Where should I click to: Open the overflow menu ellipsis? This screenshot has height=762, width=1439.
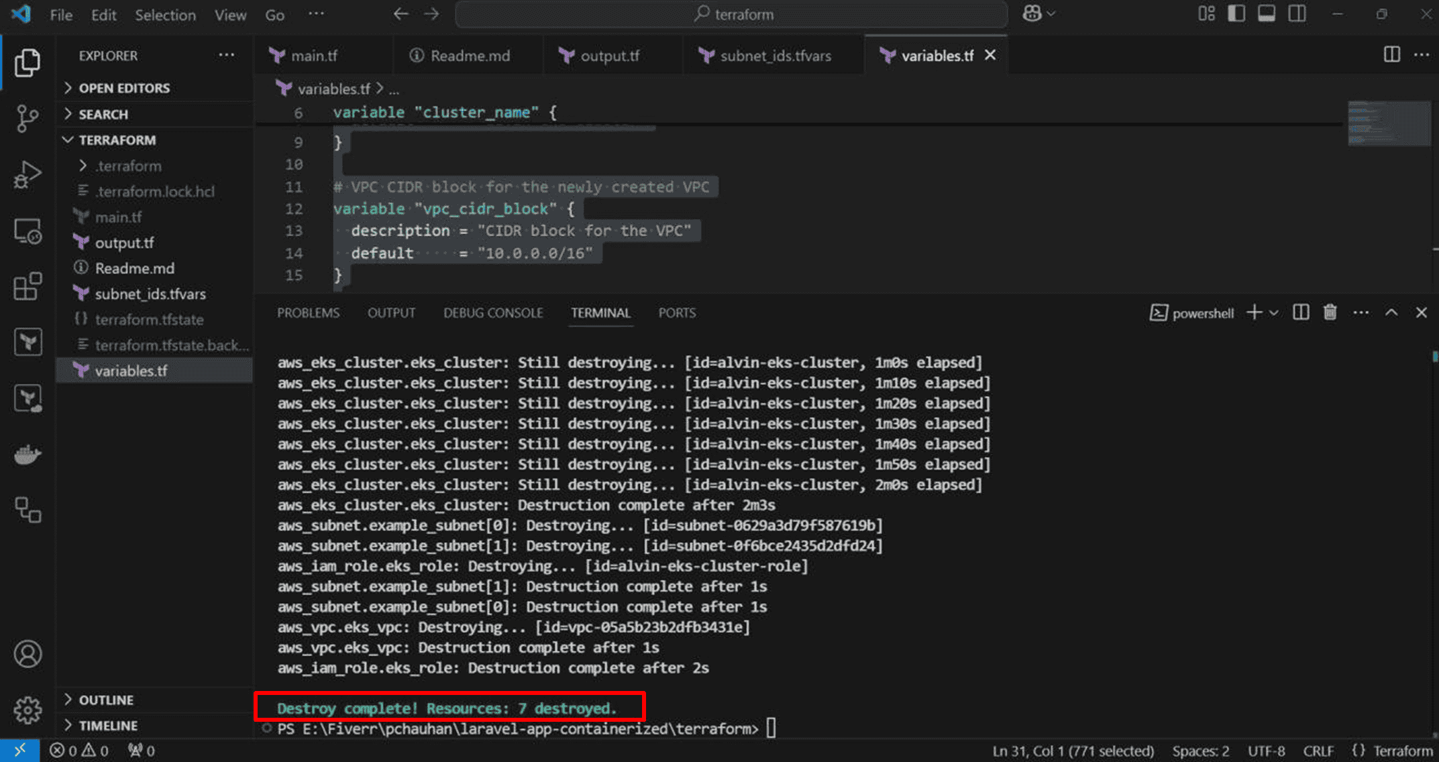pyautogui.click(x=316, y=13)
